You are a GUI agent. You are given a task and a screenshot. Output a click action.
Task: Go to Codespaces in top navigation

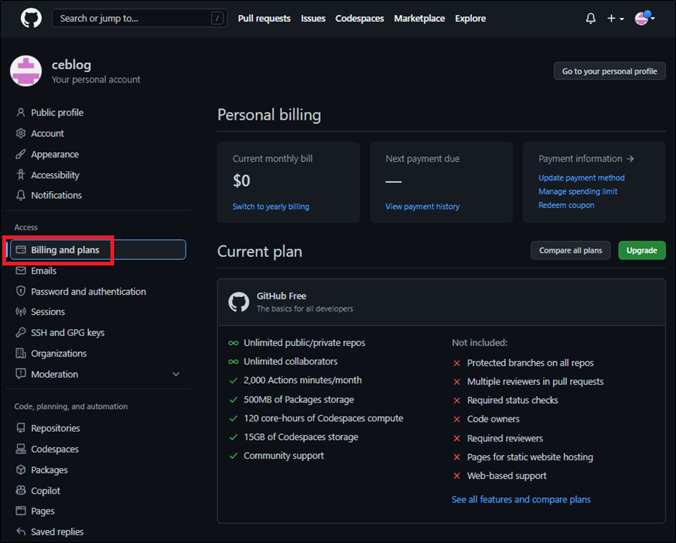[360, 19]
